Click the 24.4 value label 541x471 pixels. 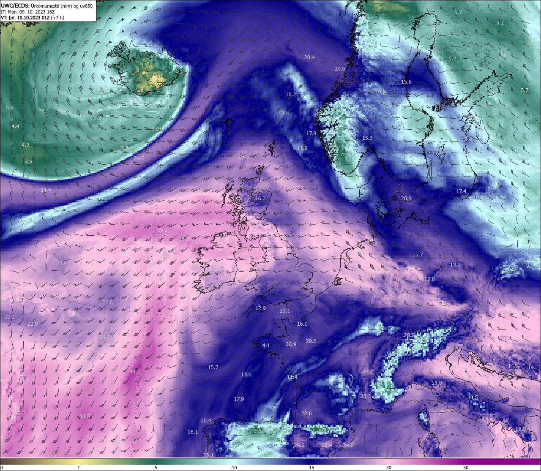[46, 190]
